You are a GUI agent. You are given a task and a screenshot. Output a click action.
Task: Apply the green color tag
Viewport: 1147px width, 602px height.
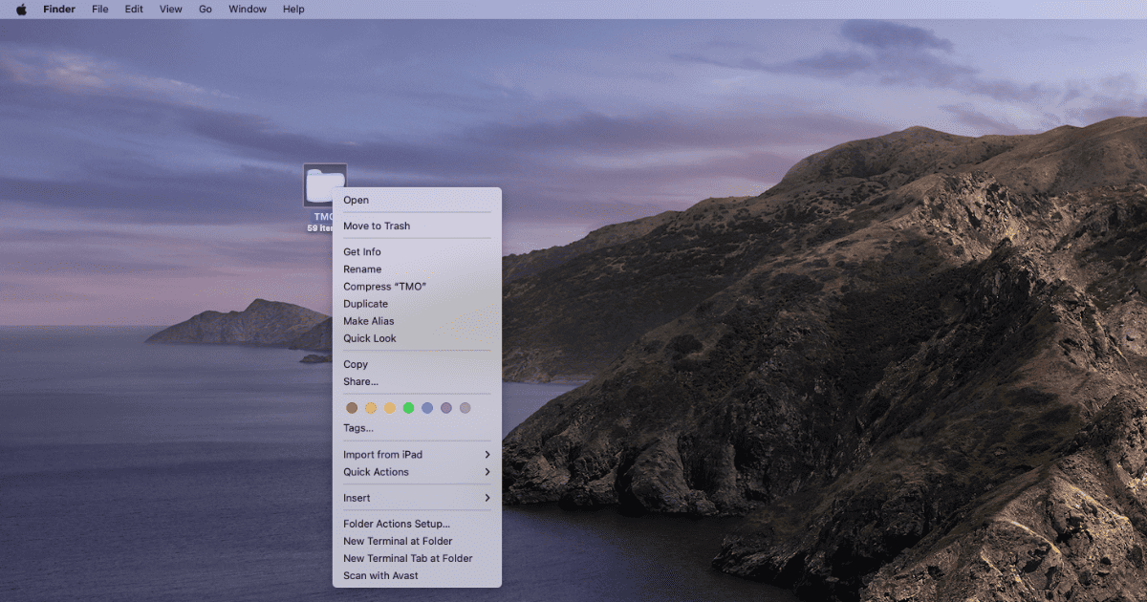click(x=408, y=408)
